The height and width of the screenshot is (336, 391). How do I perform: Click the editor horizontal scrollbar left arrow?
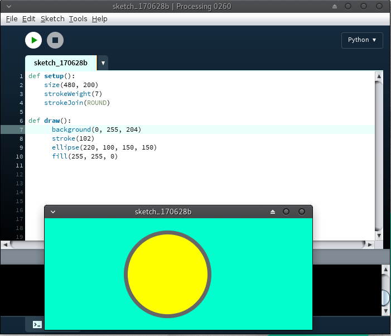[x=5, y=244]
